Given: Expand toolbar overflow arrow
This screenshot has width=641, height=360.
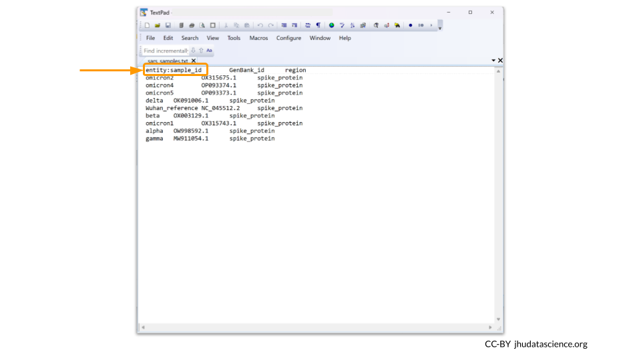Looking at the screenshot, I should pyautogui.click(x=431, y=25).
